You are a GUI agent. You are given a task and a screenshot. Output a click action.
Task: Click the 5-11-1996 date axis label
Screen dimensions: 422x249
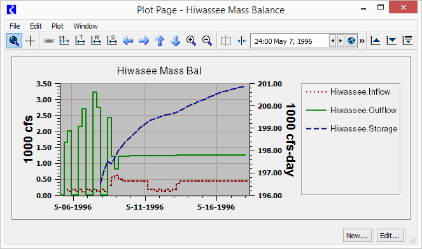click(144, 207)
